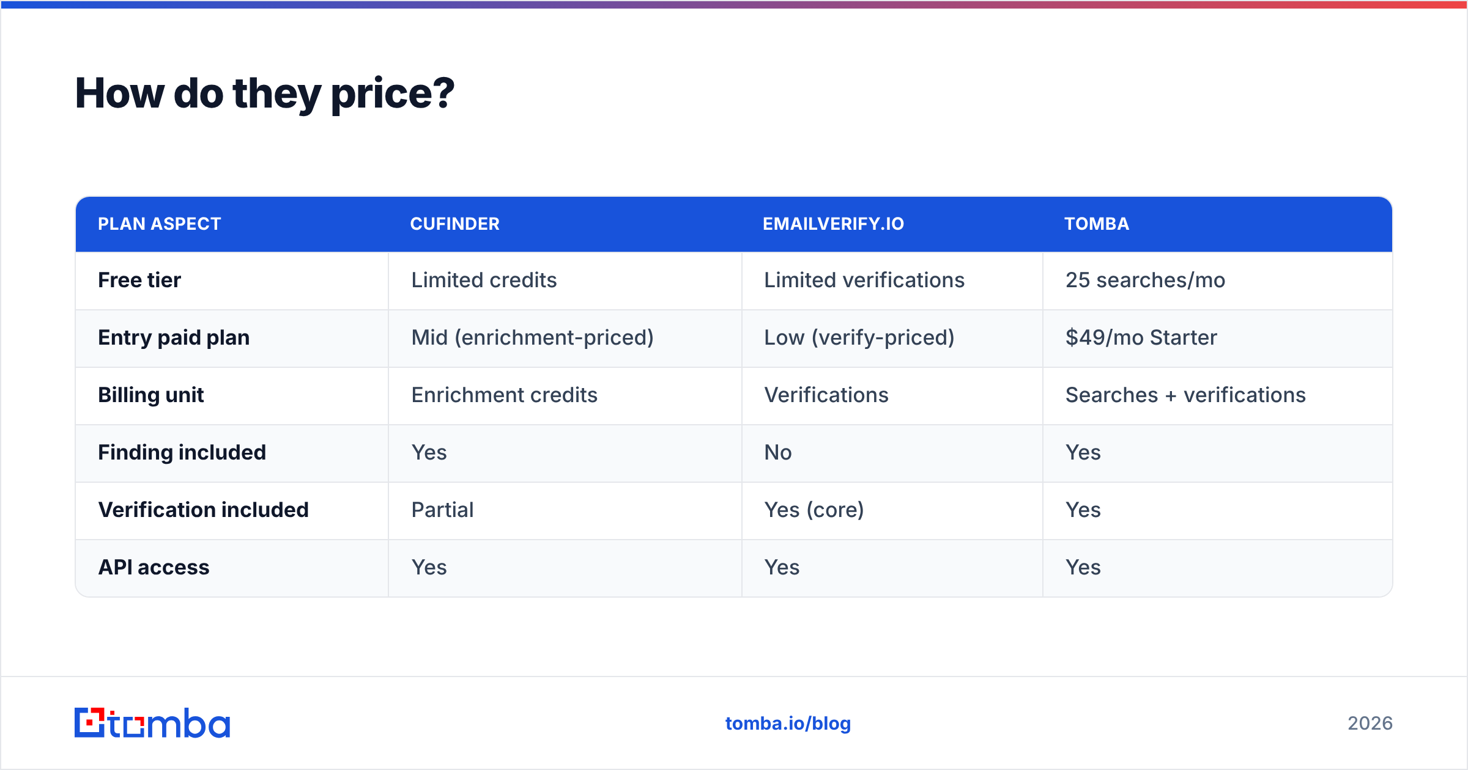Click the 'Billing unit' row label
Viewport: 1468px width, 770px height.
[x=150, y=395]
